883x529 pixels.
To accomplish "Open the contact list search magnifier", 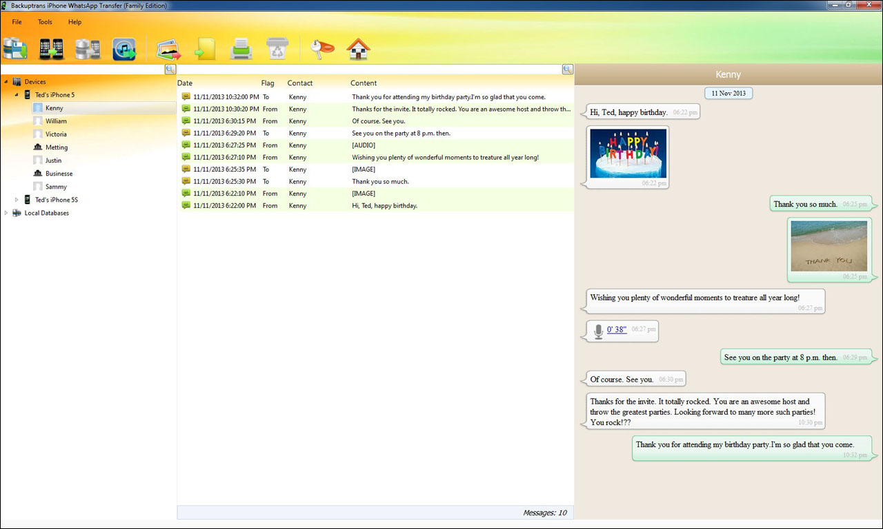I will (x=170, y=70).
